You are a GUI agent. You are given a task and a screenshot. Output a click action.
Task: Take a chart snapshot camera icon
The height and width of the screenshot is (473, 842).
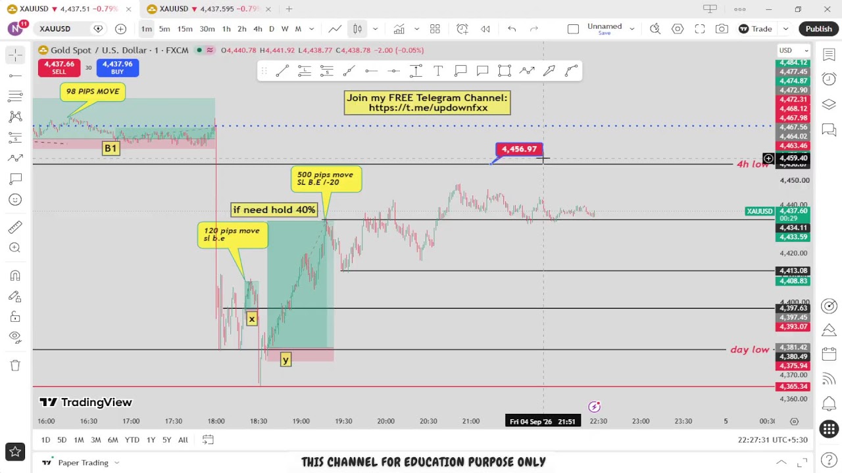click(722, 29)
